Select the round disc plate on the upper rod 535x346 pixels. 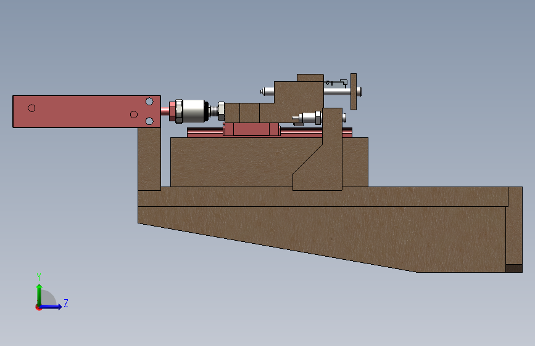pyautogui.click(x=354, y=92)
